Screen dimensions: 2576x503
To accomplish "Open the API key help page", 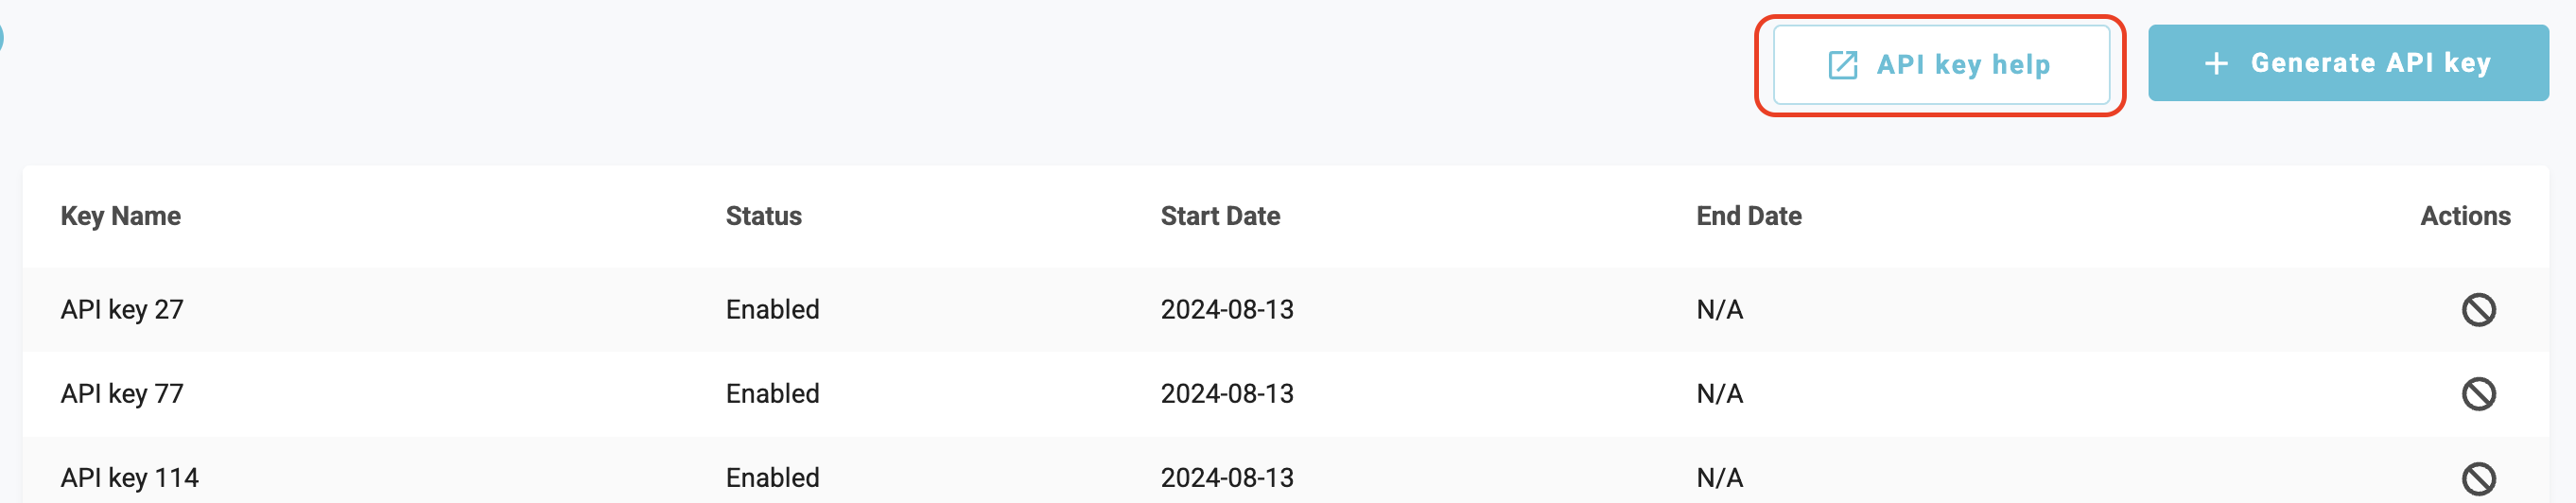I will click(x=1941, y=65).
